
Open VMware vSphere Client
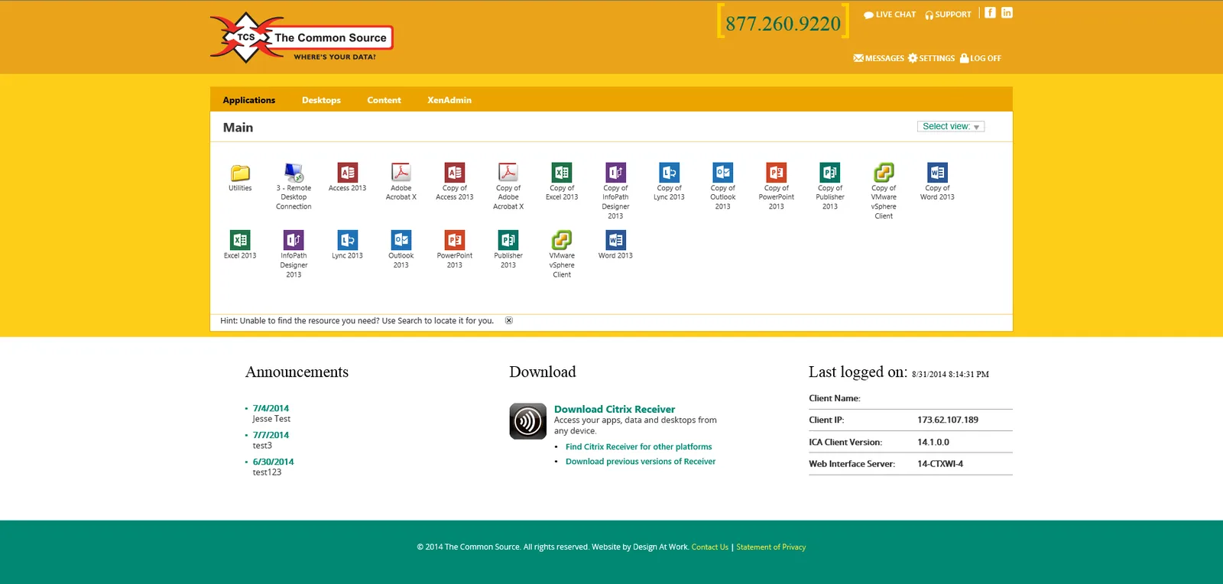[x=562, y=240]
